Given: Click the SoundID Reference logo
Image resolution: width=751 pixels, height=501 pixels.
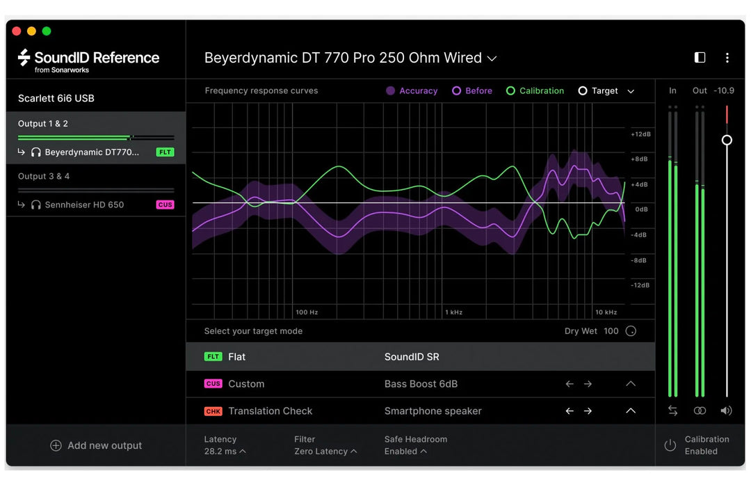Looking at the screenshot, I should [x=88, y=61].
